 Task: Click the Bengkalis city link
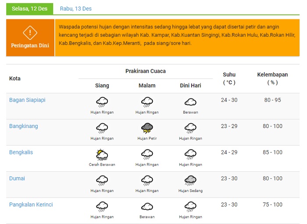click(x=21, y=152)
